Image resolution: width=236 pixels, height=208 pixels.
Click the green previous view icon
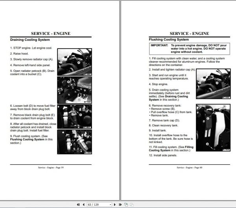pyautogui.click(x=126, y=204)
